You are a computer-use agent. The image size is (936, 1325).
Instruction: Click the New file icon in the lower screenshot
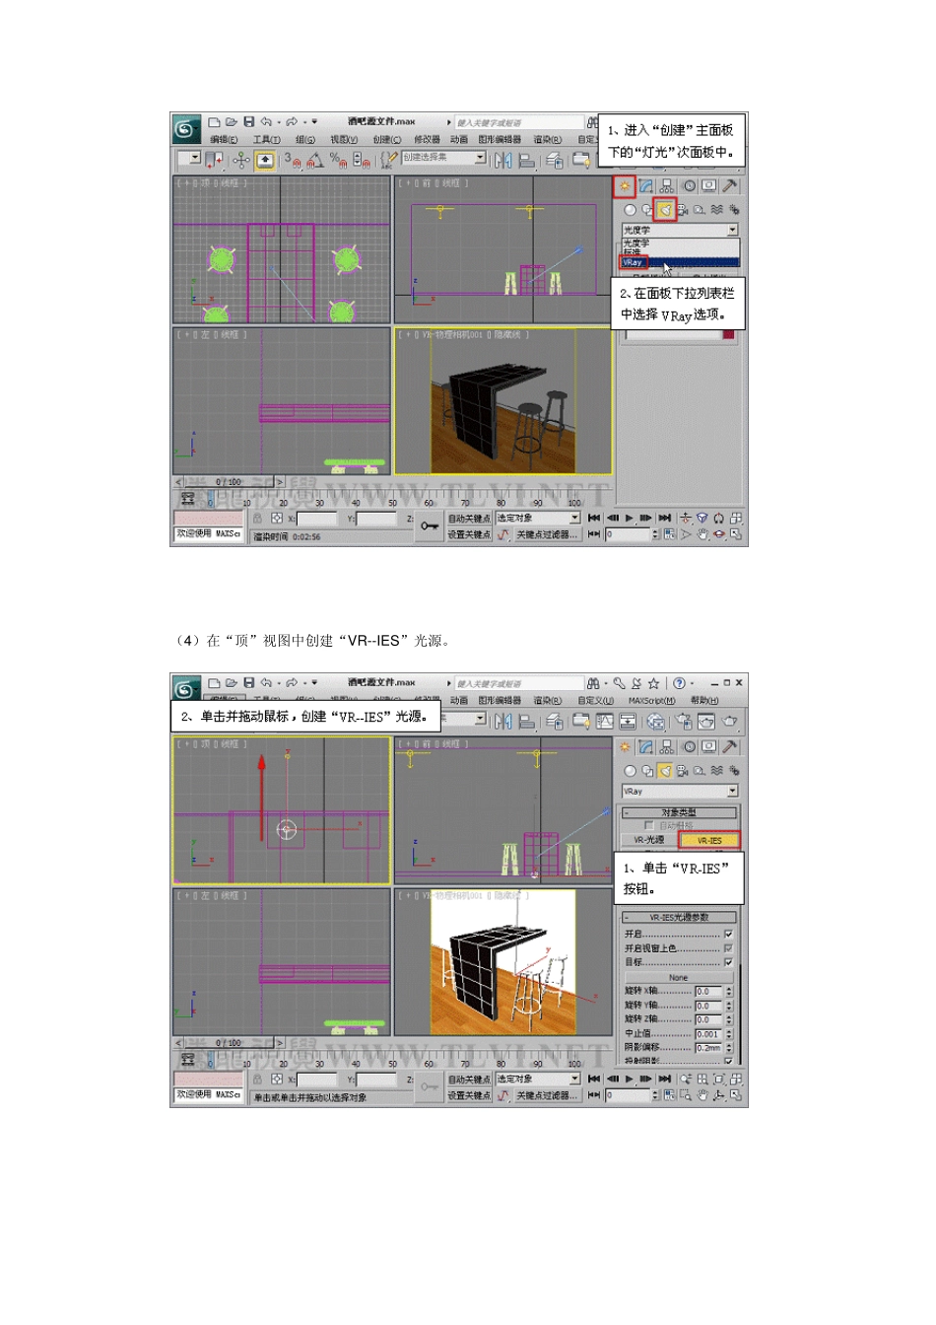click(214, 682)
